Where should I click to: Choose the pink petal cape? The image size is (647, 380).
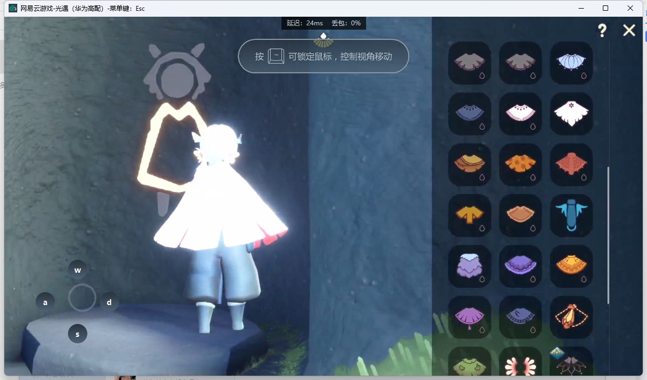[x=520, y=361]
